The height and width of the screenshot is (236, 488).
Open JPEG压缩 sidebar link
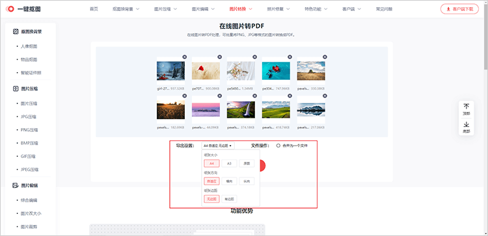[29, 170]
